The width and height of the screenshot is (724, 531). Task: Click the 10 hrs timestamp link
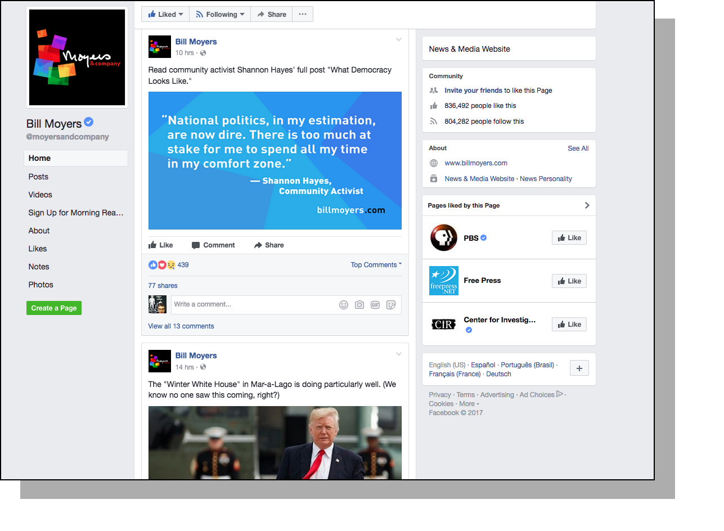[x=185, y=53]
